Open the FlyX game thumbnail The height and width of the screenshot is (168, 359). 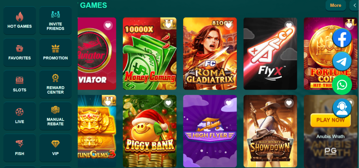pyautogui.click(x=270, y=54)
